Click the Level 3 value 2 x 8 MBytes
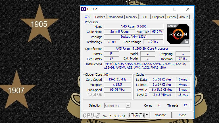This screenshot has width=219, height=123. pos(162,95)
